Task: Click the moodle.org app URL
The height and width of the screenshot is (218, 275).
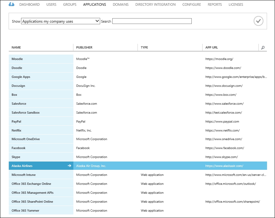Action: tap(219, 59)
